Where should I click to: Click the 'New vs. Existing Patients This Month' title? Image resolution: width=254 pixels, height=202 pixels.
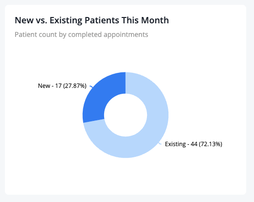point(92,20)
